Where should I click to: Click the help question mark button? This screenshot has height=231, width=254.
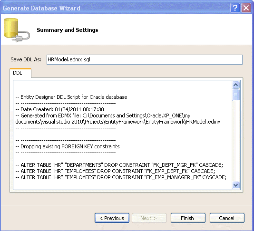[235, 8]
